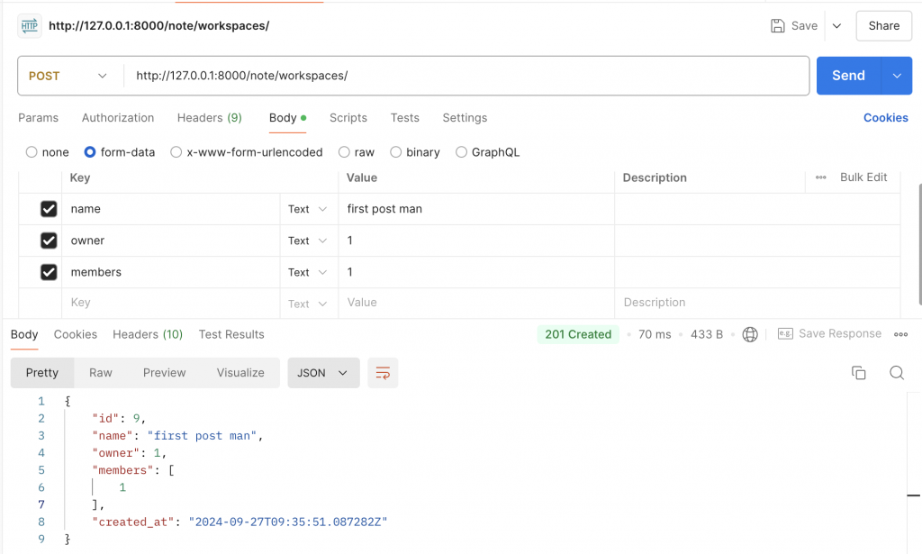Uncheck the members key checkbox
The width and height of the screenshot is (922, 554).
[49, 272]
